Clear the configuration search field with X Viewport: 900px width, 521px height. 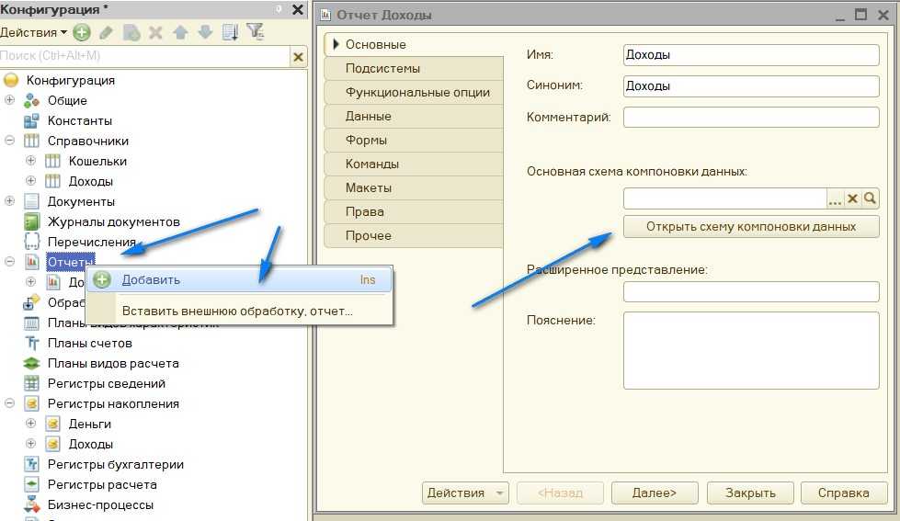click(x=298, y=57)
